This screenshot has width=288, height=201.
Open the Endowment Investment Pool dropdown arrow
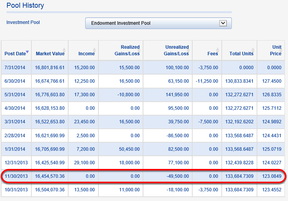click(223, 23)
